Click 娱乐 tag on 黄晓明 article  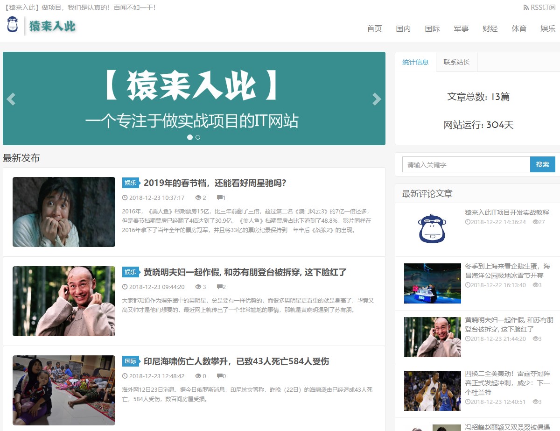coord(131,272)
